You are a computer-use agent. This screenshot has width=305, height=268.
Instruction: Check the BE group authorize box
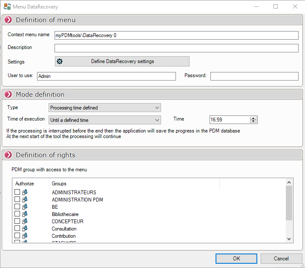pos(17,207)
